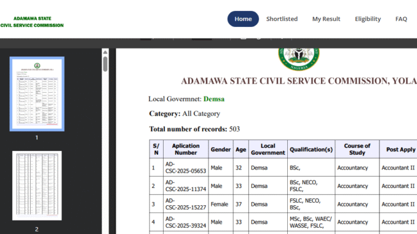This screenshot has height=234, width=417.
Task: Select application number AD-CSC-2025-11374
Action: 186,185
